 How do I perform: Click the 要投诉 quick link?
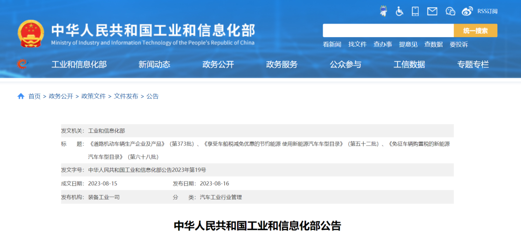pyautogui.click(x=459, y=44)
